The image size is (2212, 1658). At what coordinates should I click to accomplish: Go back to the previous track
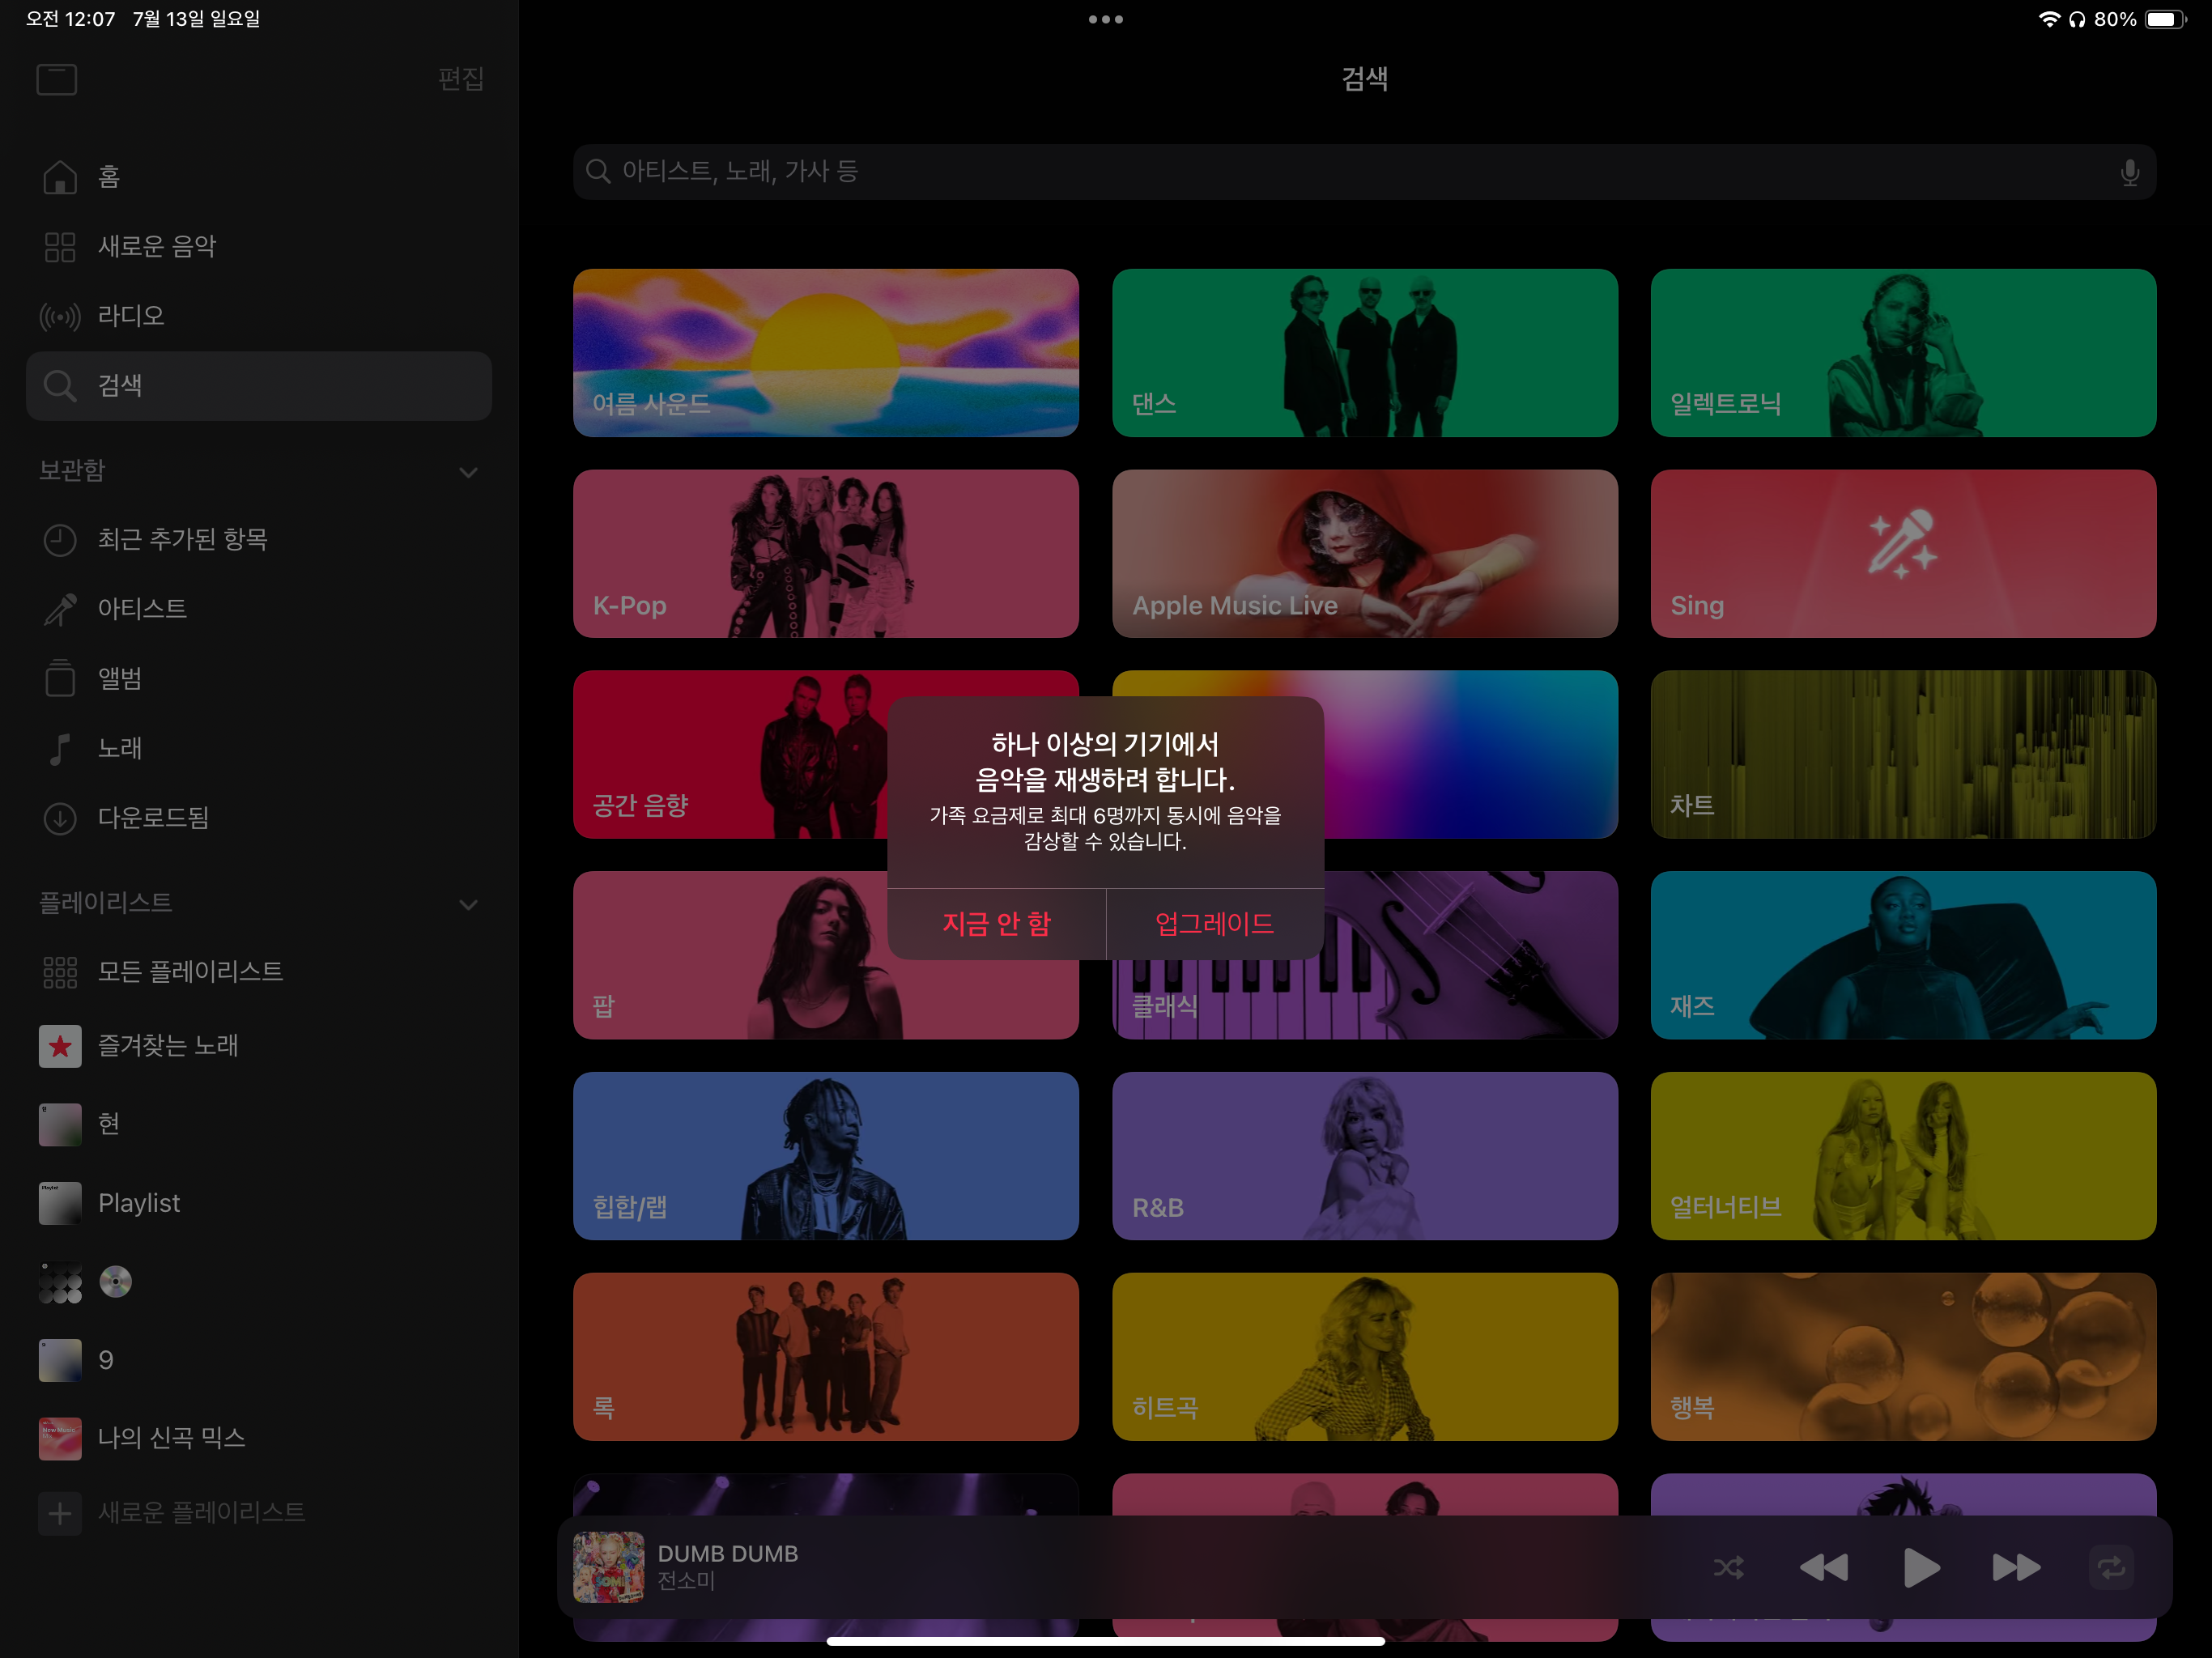pyautogui.click(x=1823, y=1567)
